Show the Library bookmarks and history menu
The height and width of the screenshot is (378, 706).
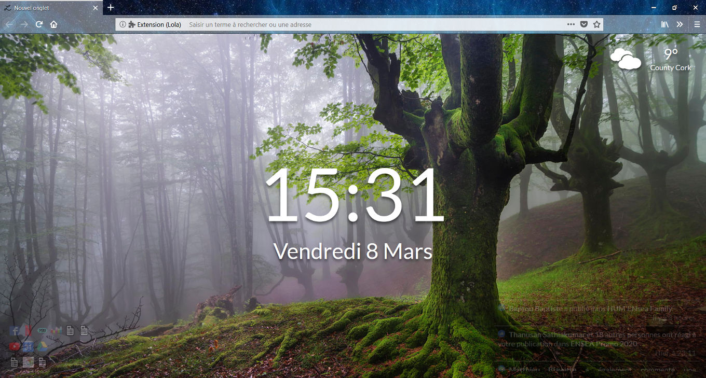pos(664,24)
